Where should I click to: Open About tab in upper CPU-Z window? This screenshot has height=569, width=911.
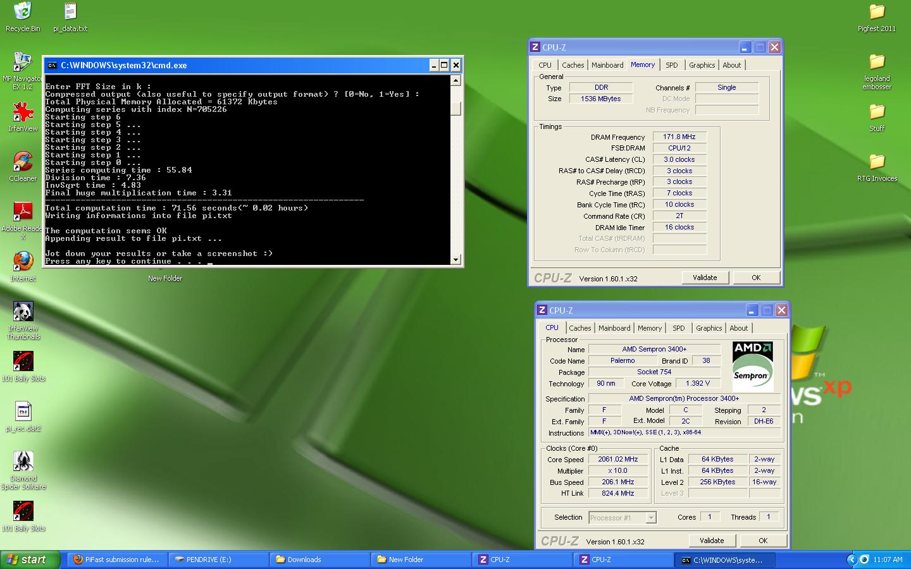pyautogui.click(x=731, y=65)
